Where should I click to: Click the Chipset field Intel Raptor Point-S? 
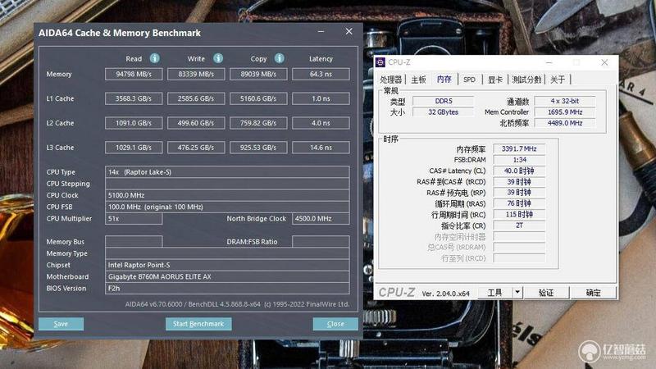(x=227, y=265)
